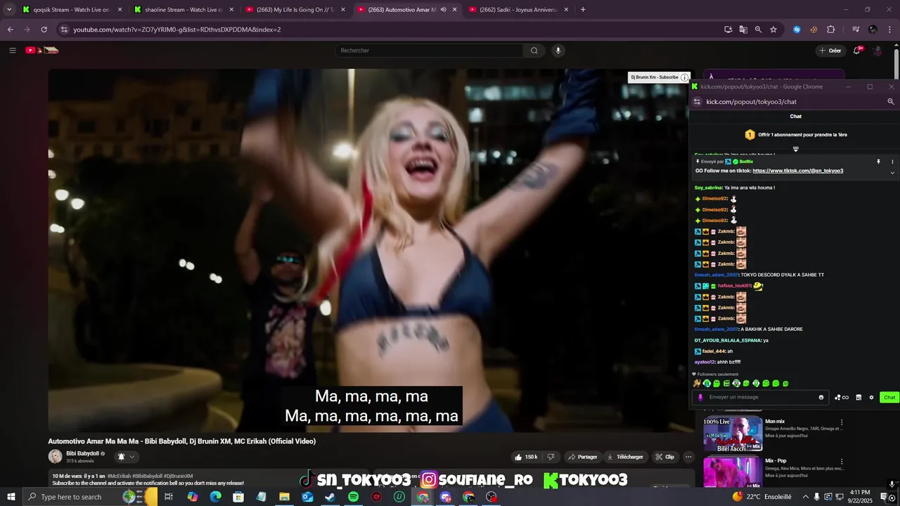Image resolution: width=900 pixels, height=506 pixels.
Task: Send with green Chat button
Action: pos(889,397)
